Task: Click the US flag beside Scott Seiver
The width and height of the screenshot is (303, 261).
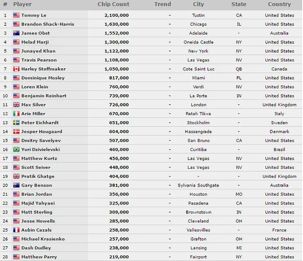Action: pyautogui.click(x=16, y=168)
